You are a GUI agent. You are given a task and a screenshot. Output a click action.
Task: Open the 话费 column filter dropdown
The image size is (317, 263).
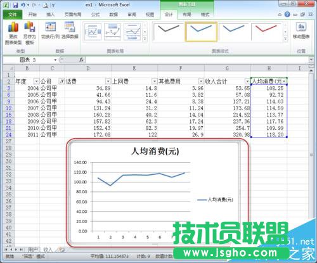click(x=108, y=81)
